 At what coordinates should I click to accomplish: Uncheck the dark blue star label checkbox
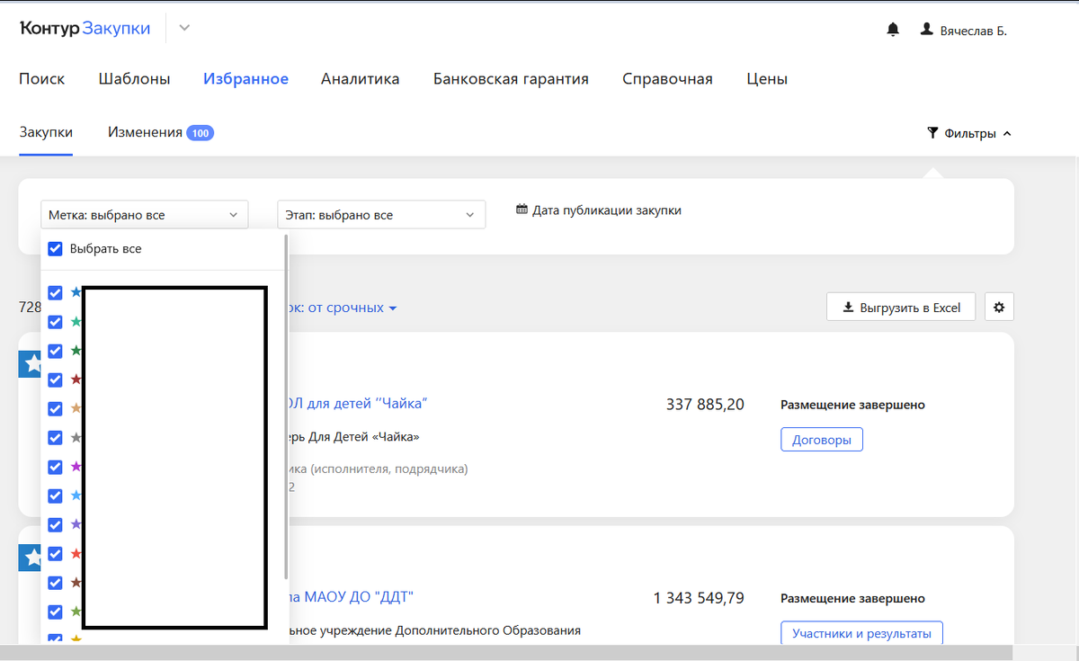55,293
